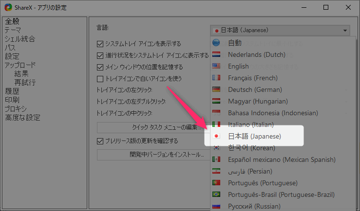Click クイック タスク メニューの編集 button
The height and width of the screenshot is (211, 360).
click(153, 127)
